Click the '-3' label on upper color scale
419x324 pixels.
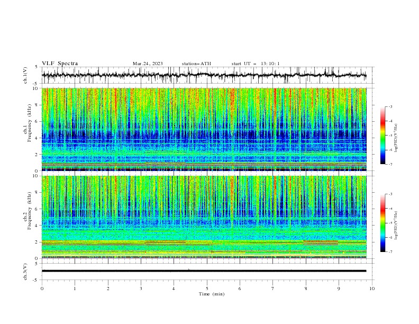390,106
